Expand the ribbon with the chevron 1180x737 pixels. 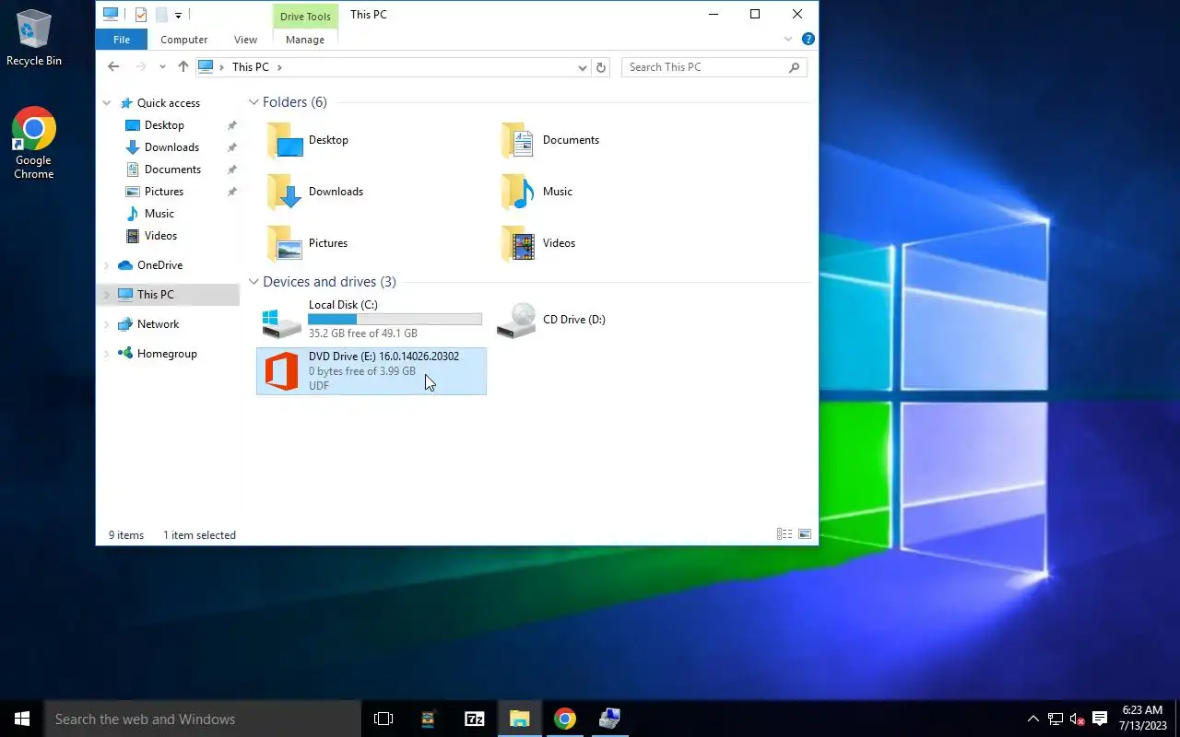(x=788, y=39)
